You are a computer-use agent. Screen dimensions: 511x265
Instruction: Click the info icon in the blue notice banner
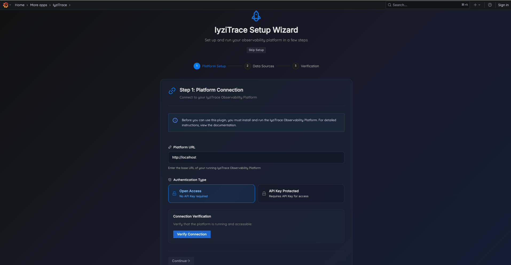pyautogui.click(x=175, y=120)
